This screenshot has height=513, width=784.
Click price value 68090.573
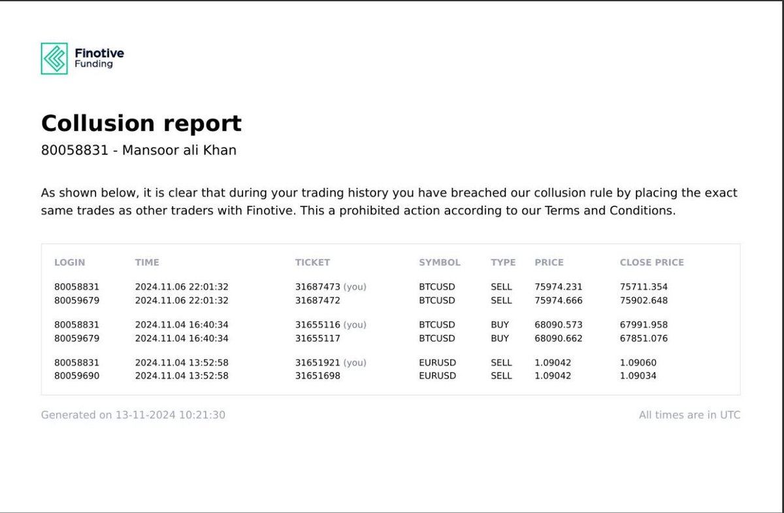coord(559,324)
